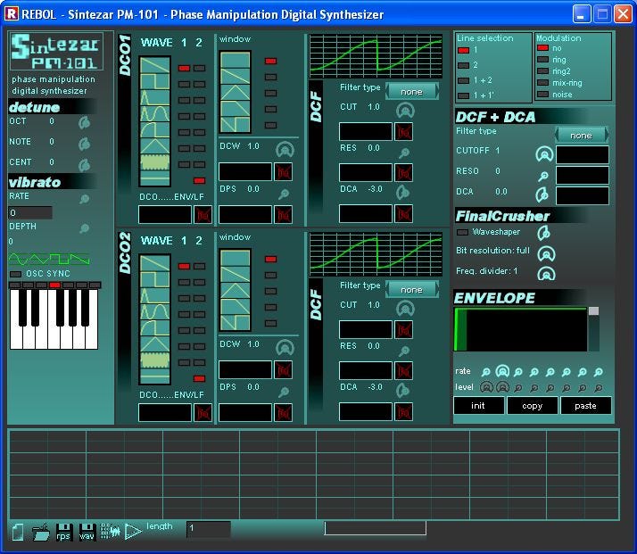Click the leftmost black piano key
This screenshot has height=554, width=637.
[22, 308]
